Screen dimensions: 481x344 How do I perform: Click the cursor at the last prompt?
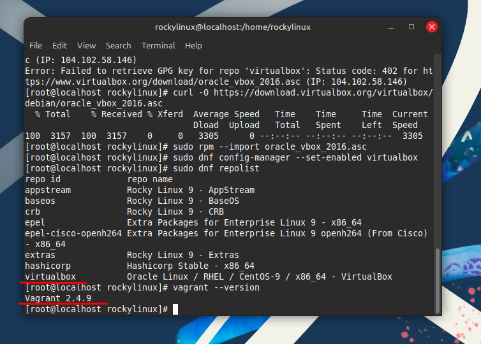[x=175, y=309]
